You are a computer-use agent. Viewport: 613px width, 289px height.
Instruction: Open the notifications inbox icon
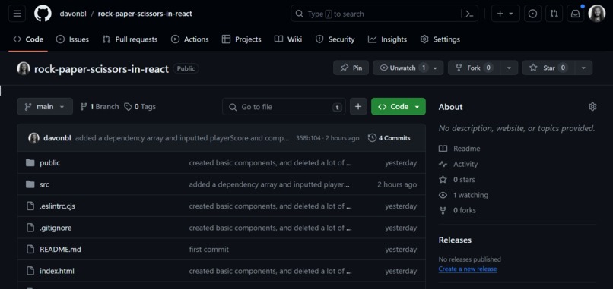pyautogui.click(x=576, y=14)
